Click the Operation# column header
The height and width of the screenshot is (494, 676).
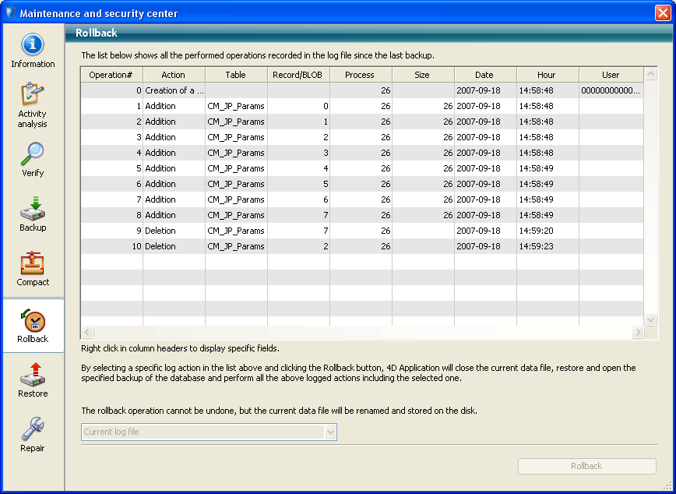(111, 75)
